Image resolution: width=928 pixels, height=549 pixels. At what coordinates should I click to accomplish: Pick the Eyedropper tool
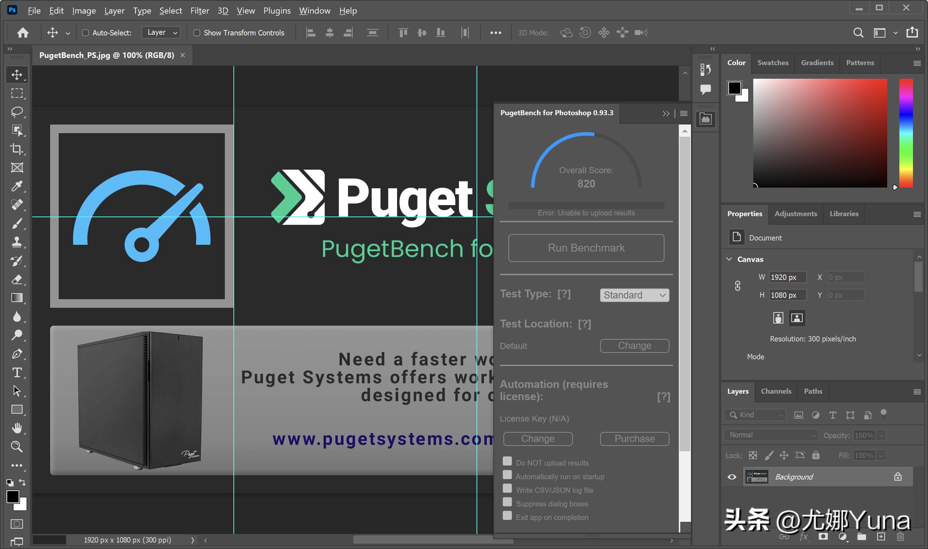[17, 186]
